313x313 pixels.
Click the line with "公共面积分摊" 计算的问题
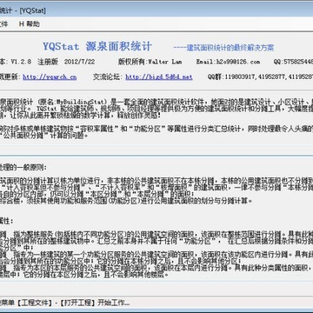[x=44, y=135]
